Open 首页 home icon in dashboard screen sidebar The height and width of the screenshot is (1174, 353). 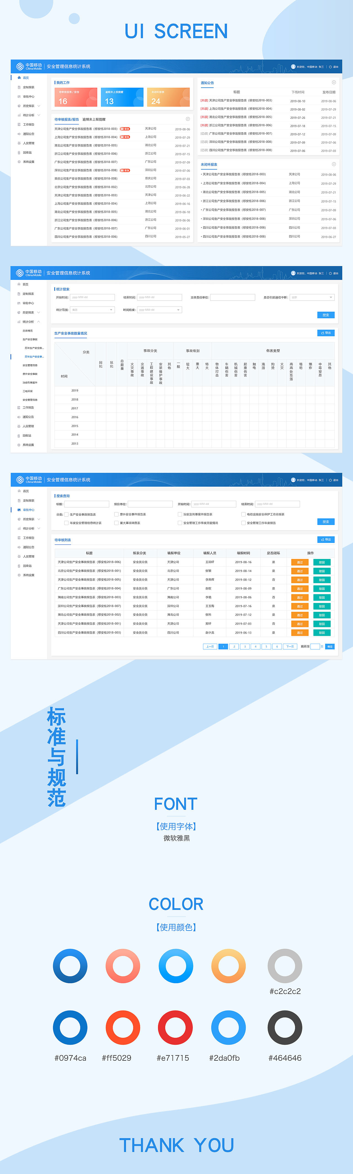tap(19, 78)
